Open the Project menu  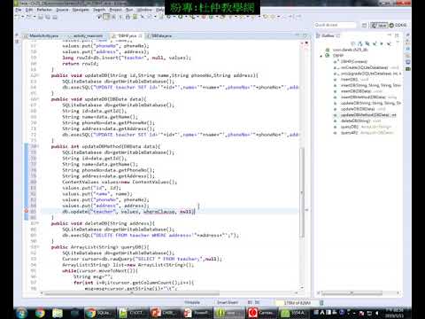coord(116,10)
